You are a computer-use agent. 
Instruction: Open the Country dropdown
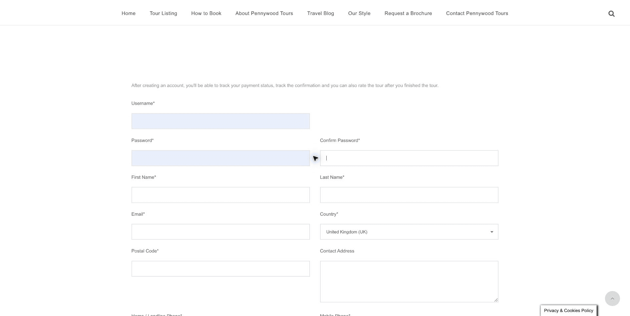(x=409, y=232)
